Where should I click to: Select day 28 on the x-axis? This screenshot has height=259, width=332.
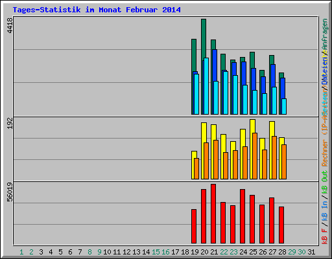282,252
